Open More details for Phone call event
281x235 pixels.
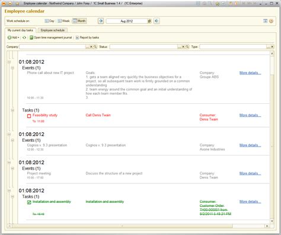(250, 73)
